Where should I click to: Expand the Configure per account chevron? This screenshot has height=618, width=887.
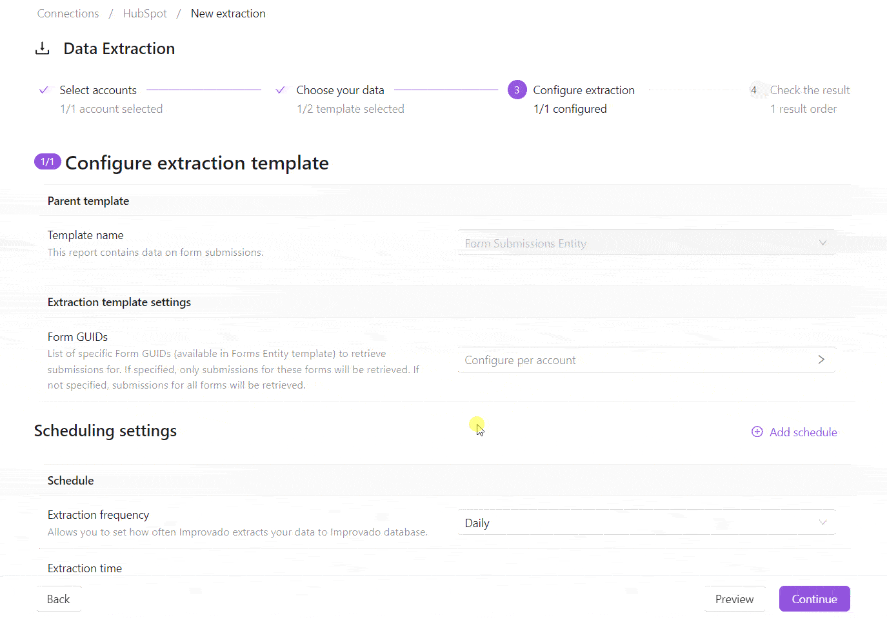coord(821,360)
